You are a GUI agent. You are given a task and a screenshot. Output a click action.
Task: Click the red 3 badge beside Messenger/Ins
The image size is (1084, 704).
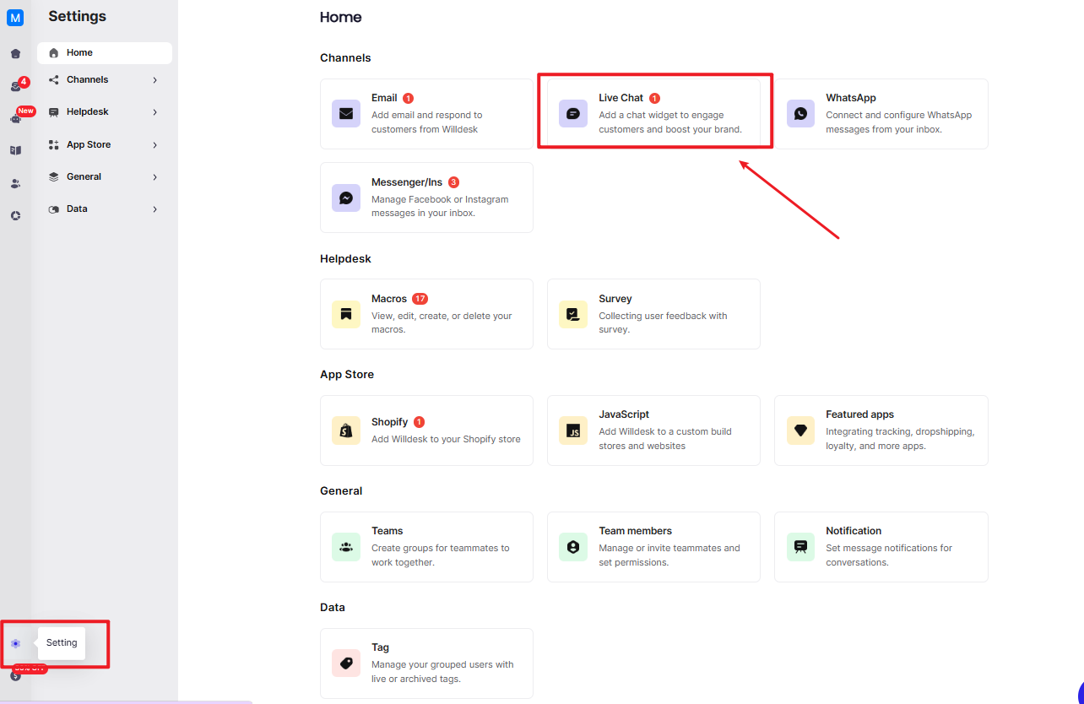click(454, 182)
